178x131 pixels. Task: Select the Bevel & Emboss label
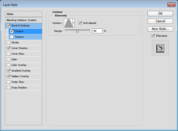[20, 26]
